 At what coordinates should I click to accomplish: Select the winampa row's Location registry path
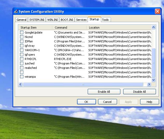(120, 77)
